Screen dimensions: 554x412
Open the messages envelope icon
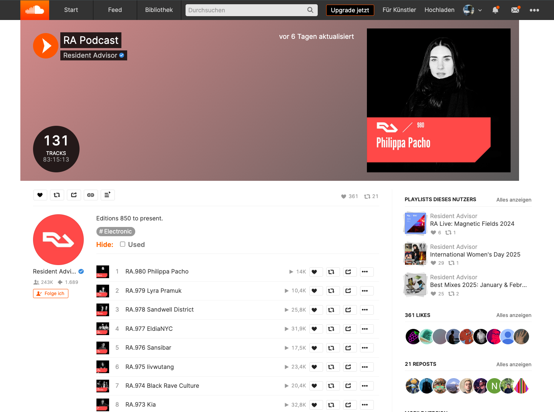pyautogui.click(x=516, y=10)
